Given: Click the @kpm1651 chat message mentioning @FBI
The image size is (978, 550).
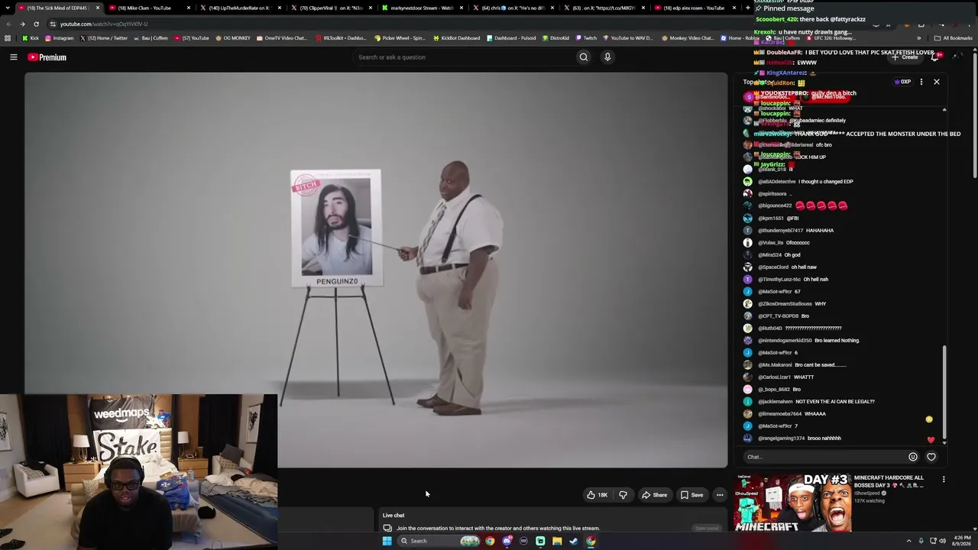Looking at the screenshot, I should [778, 218].
